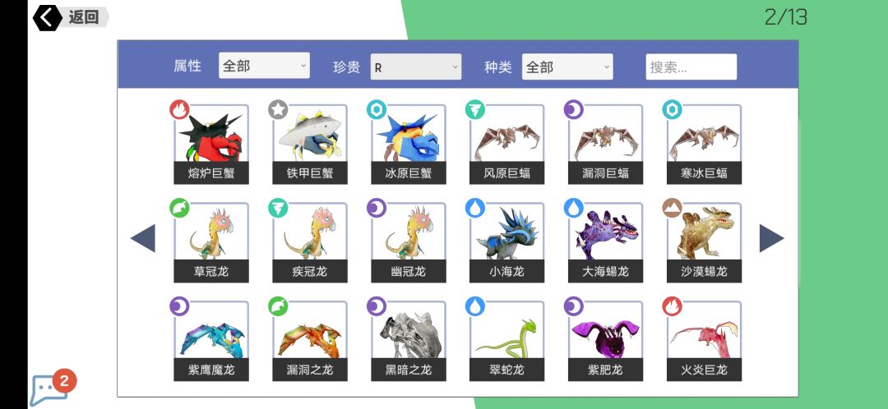Select the 火炎巨龙 monster card
The image size is (888, 409).
click(704, 341)
